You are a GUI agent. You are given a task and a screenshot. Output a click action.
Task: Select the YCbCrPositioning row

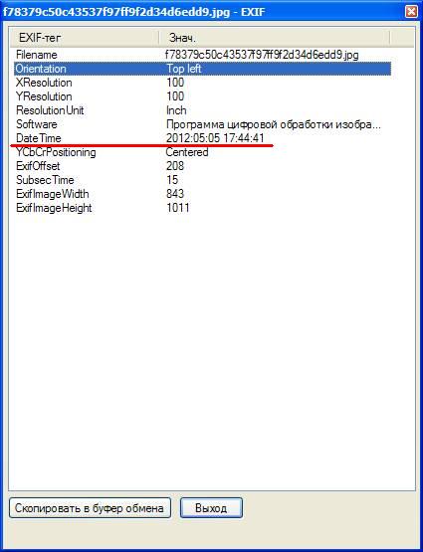click(202, 152)
